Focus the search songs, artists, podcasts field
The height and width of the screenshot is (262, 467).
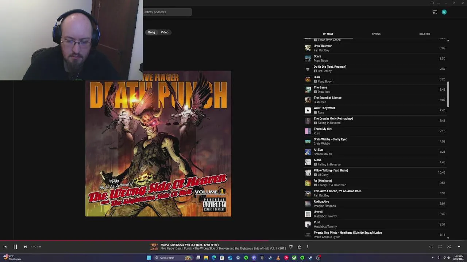click(x=167, y=12)
